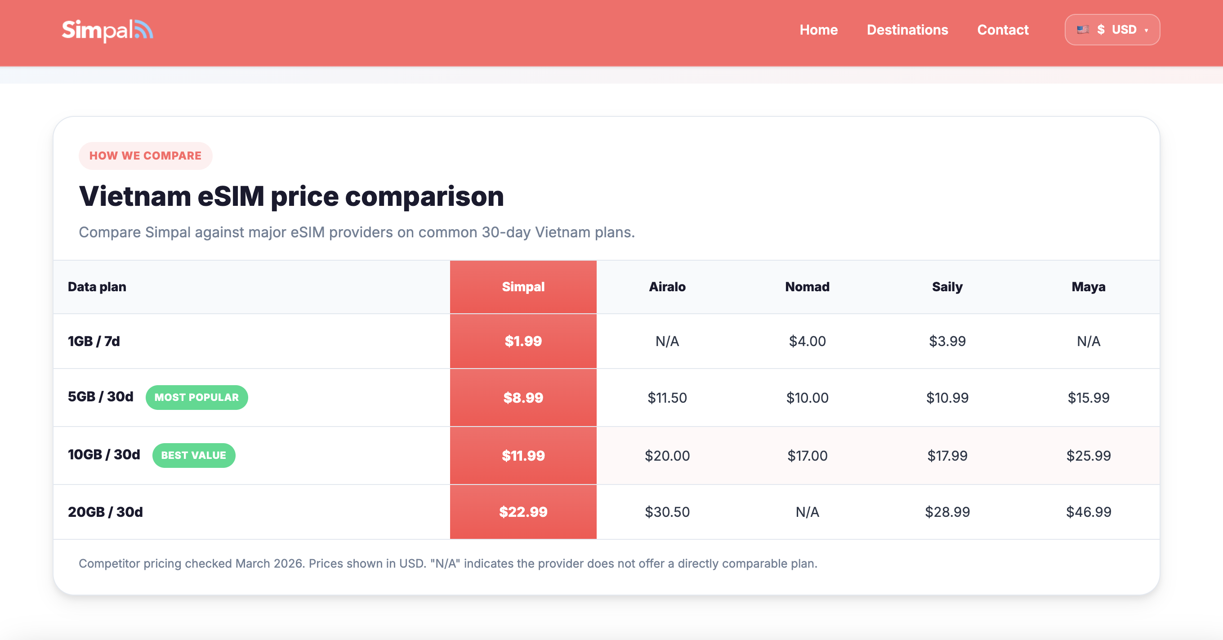Click Saily's $3.99 price
1223x640 pixels.
[947, 341]
